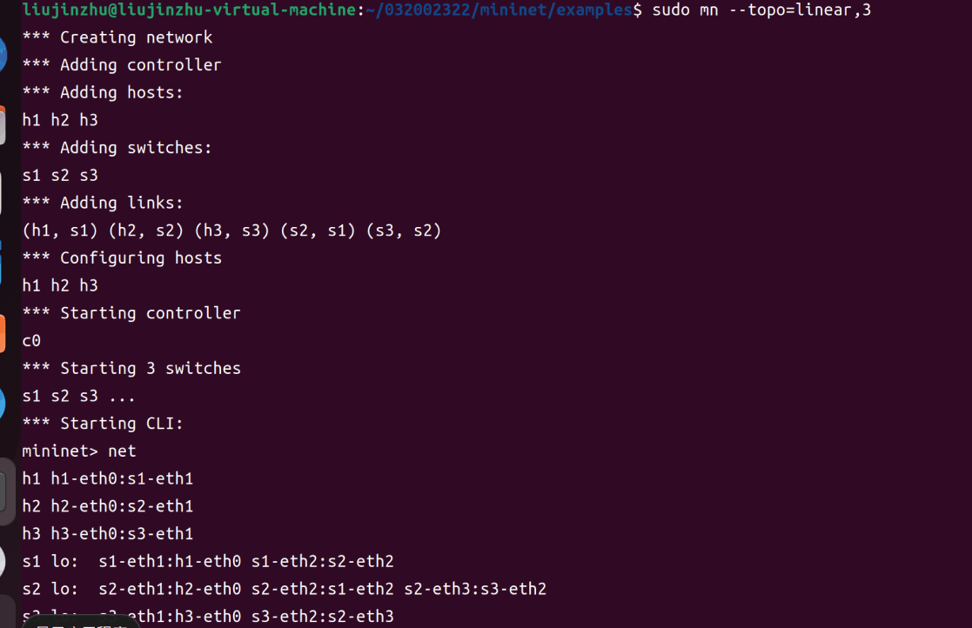The width and height of the screenshot is (972, 628).
Task: Click the '*** Starting 3 switches' line
Action: (x=131, y=368)
